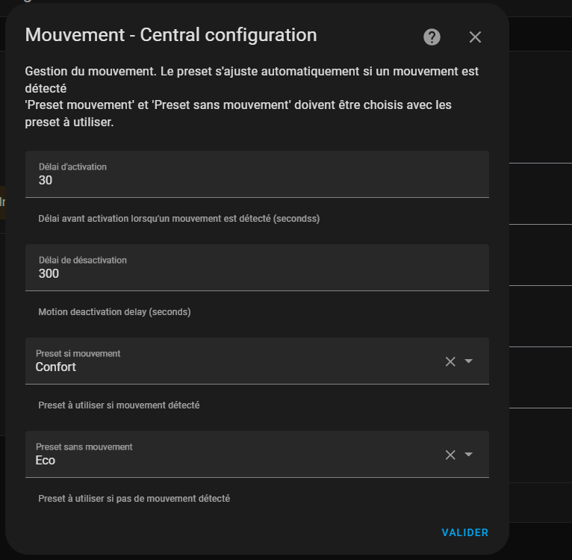This screenshot has height=560, width=572.
Task: Click hint 'Preset à utiliser si mouvement détecté'
Action: click(119, 405)
